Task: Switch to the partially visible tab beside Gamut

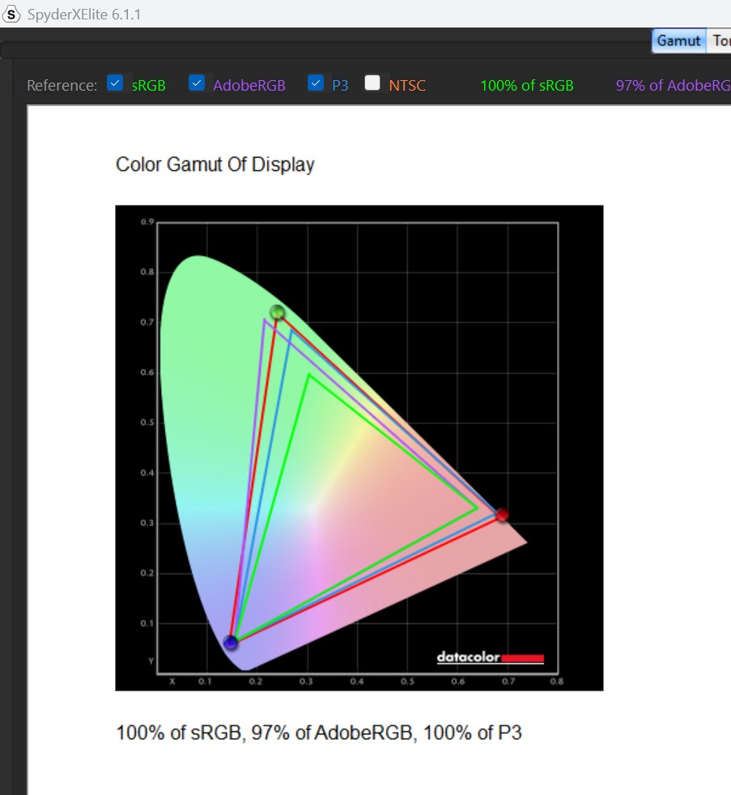Action: 720,40
